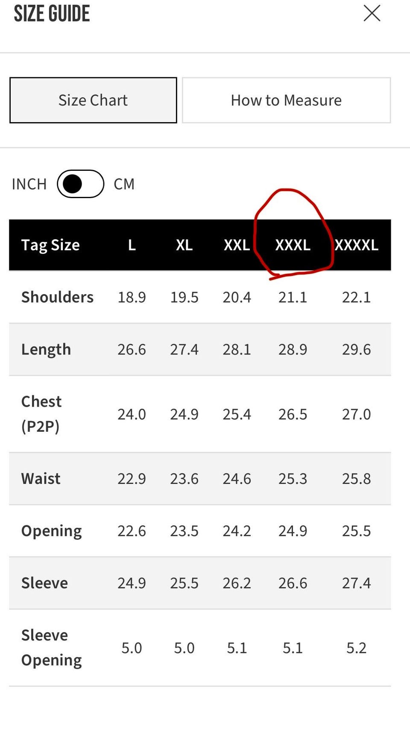Image resolution: width=410 pixels, height=735 pixels.
Task: Click the XXXXL length value 29.6
Action: point(357,349)
